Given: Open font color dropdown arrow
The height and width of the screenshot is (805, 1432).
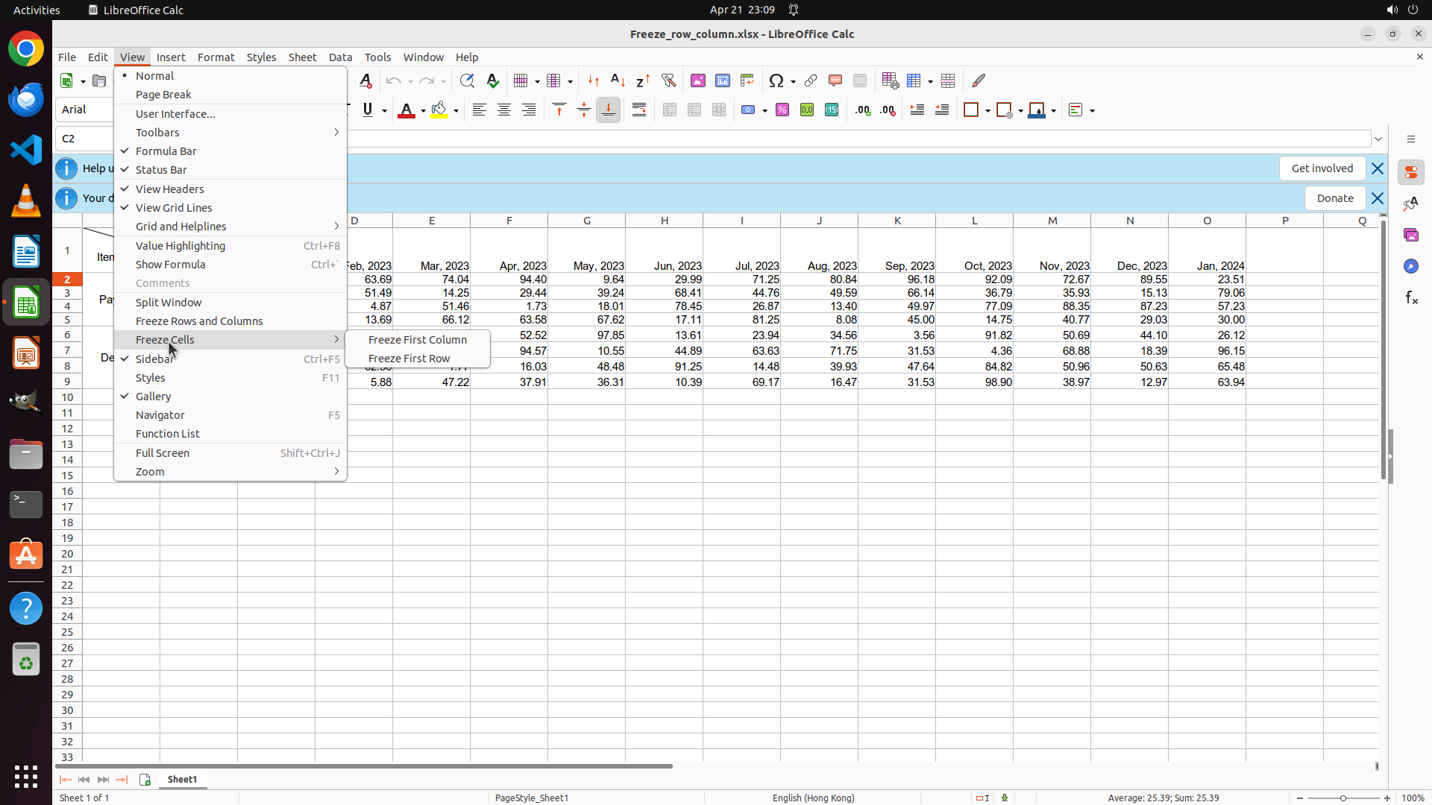Looking at the screenshot, I should coord(423,111).
